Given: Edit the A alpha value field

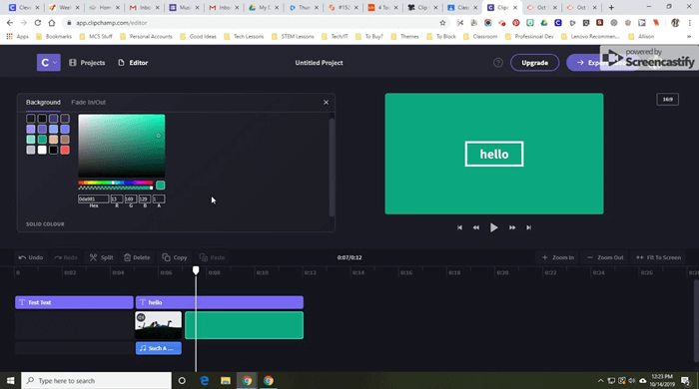Looking at the screenshot, I should (x=159, y=198).
